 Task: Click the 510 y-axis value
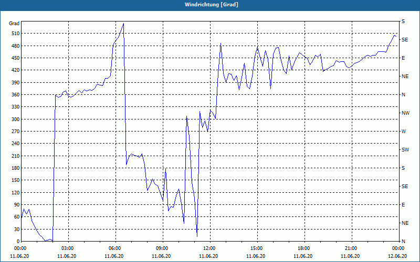(15, 34)
